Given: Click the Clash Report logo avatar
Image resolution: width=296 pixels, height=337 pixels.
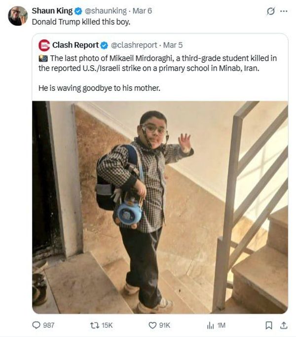Looking at the screenshot, I should point(44,45).
